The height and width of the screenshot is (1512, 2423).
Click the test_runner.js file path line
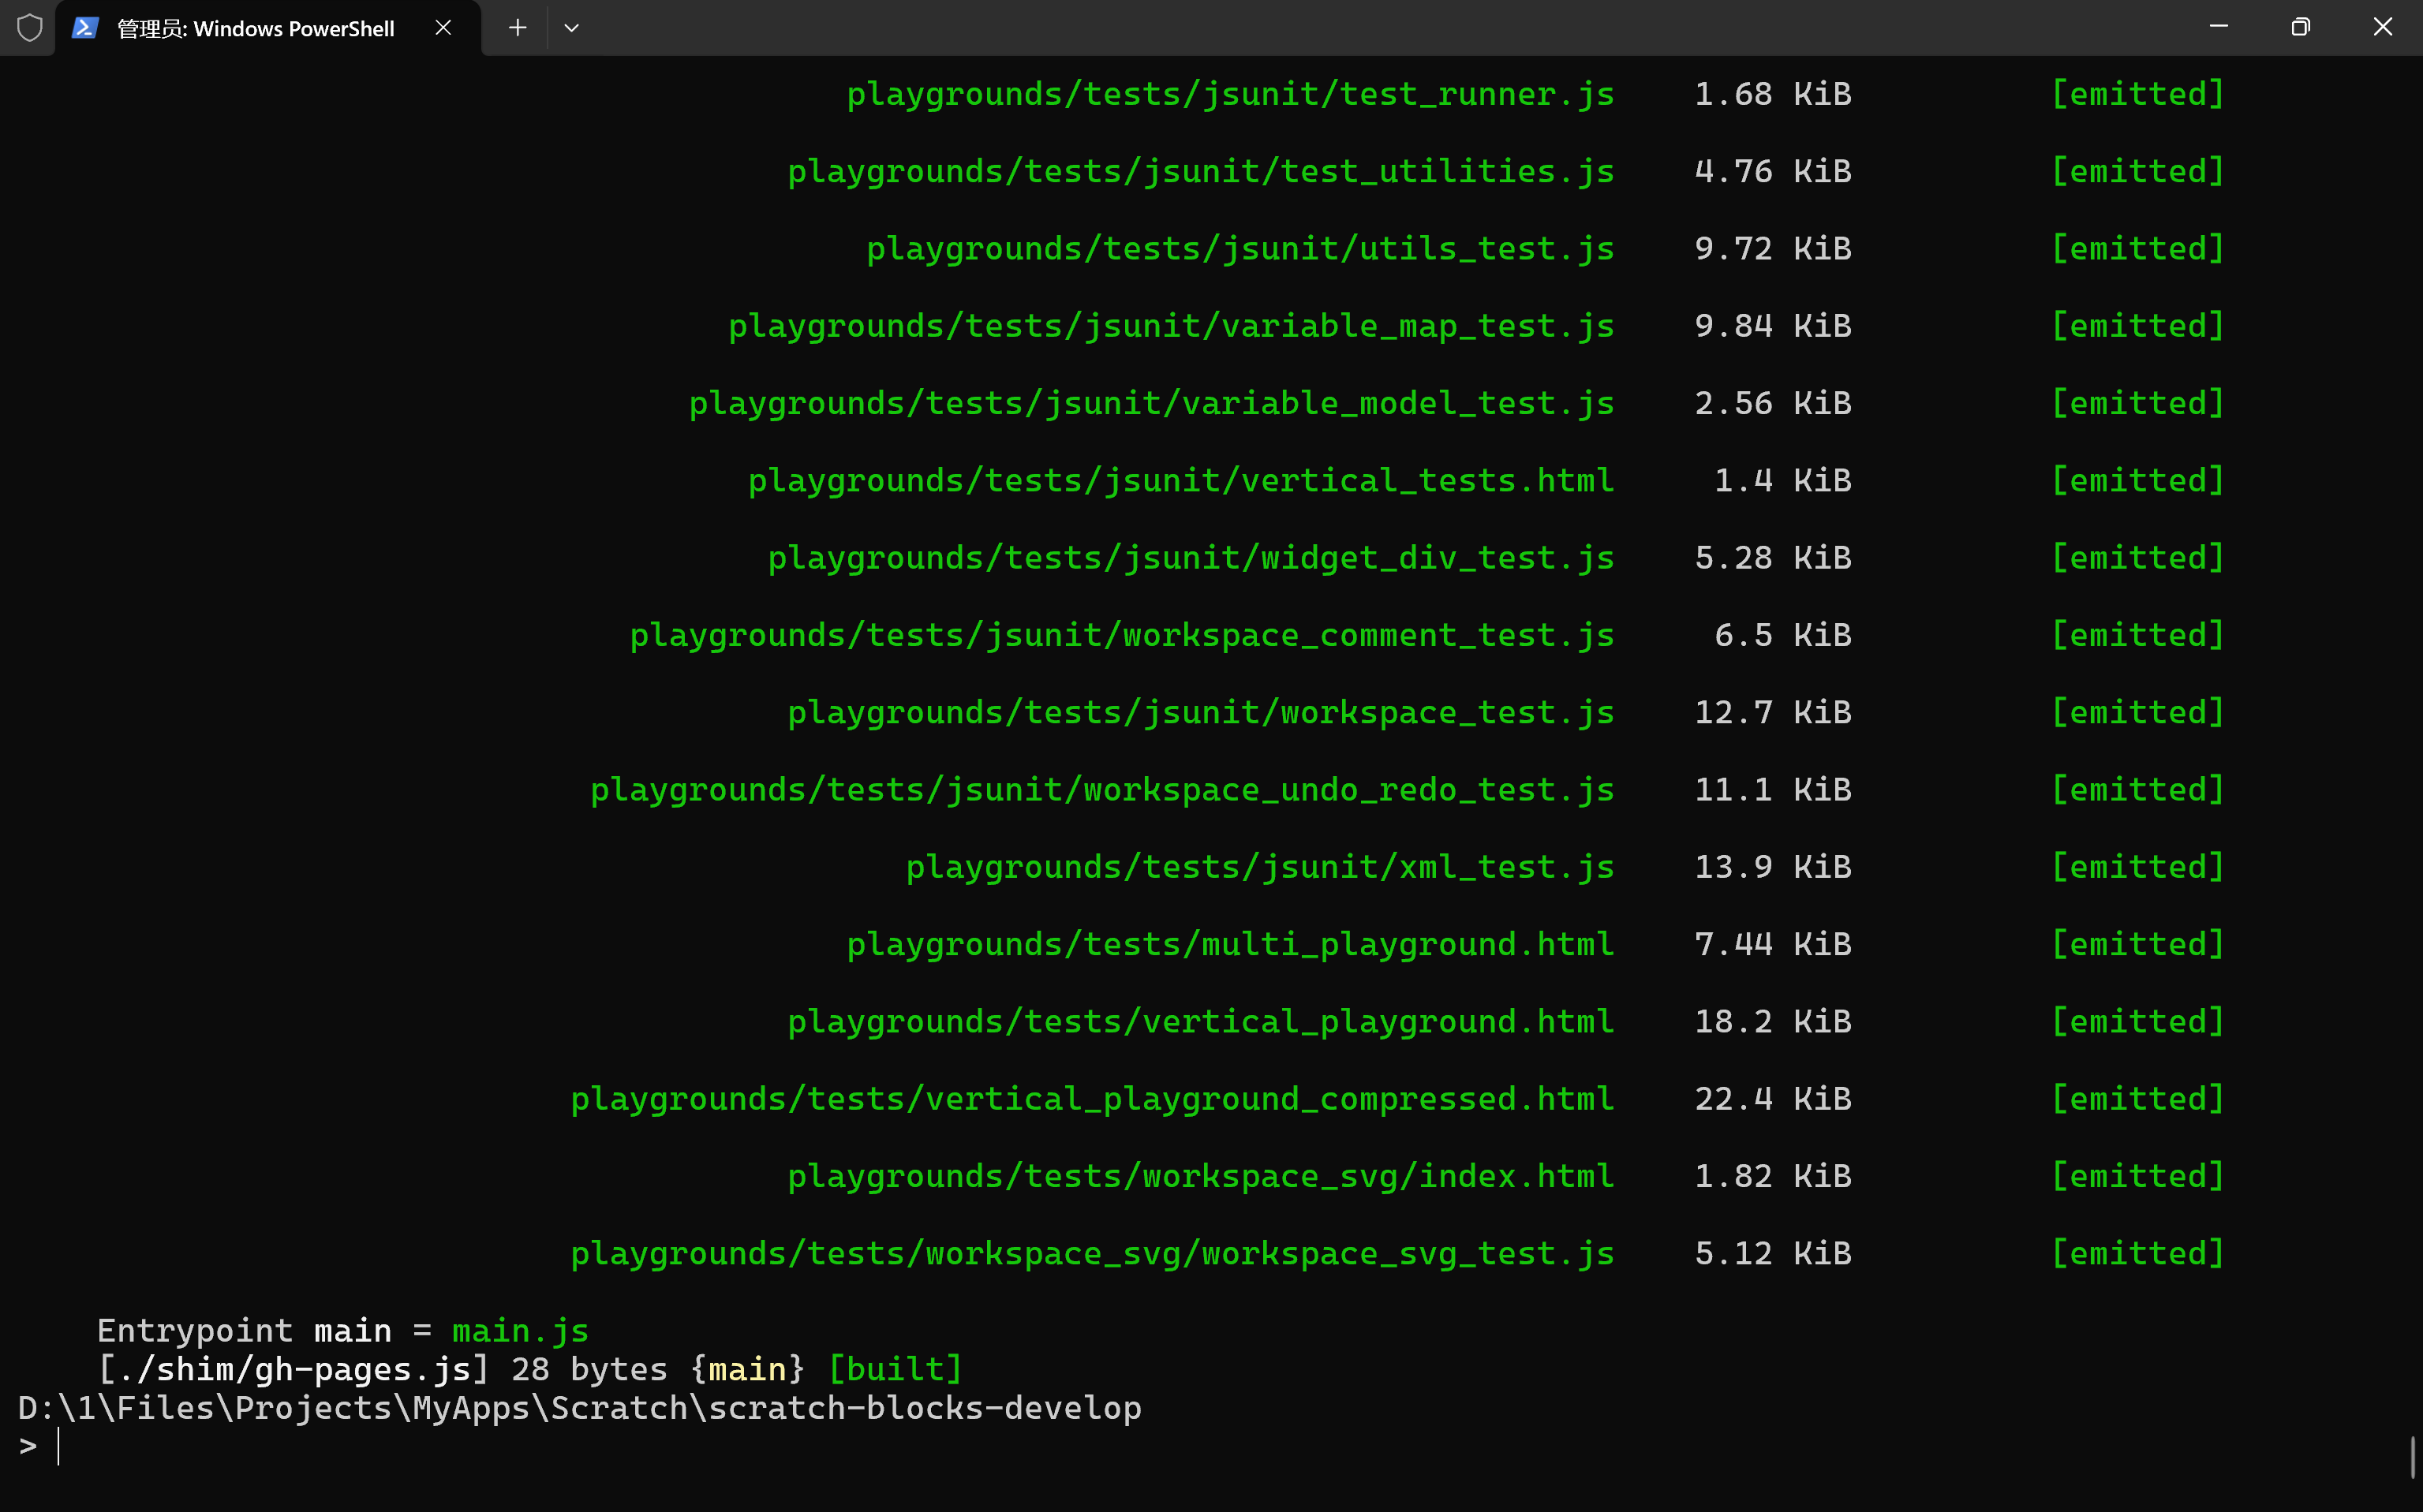(1229, 94)
